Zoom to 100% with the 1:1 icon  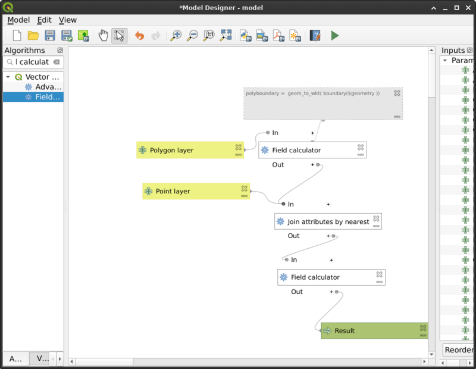pos(209,36)
